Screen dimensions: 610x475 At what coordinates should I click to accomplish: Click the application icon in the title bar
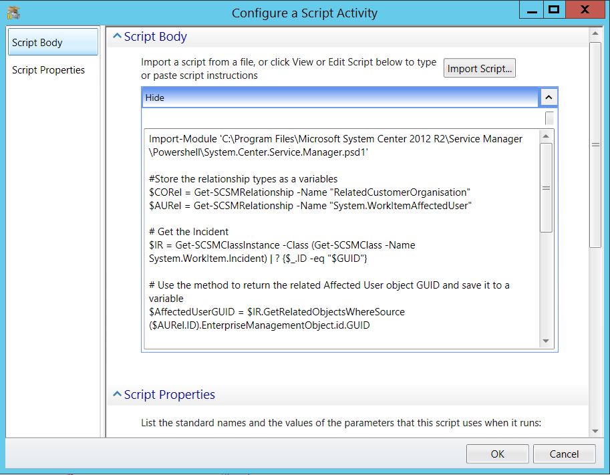pos(13,13)
